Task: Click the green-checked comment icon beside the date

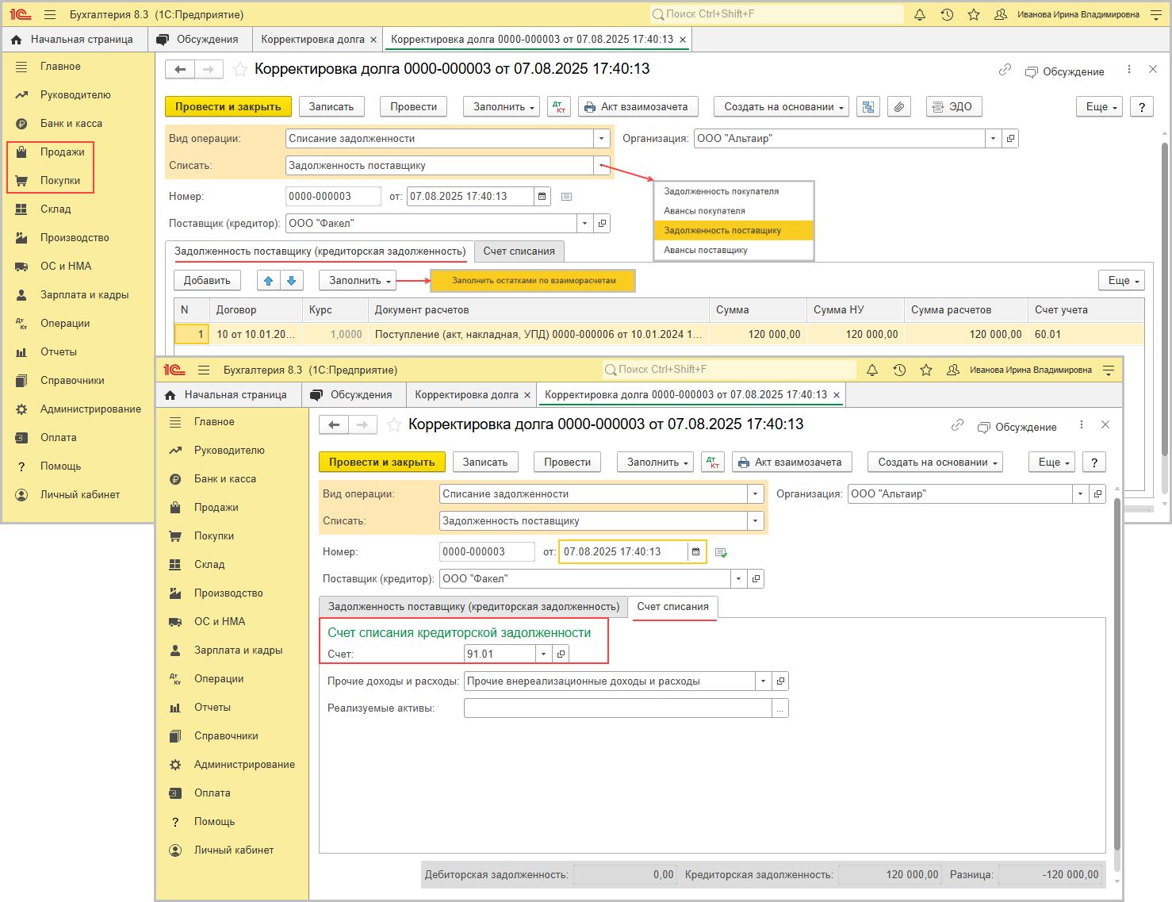Action: tap(721, 552)
